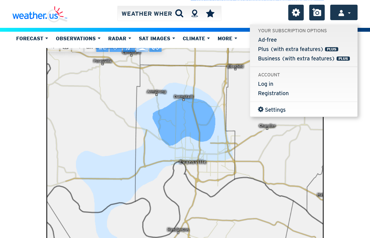Choose Business (with extra features)

304,58
